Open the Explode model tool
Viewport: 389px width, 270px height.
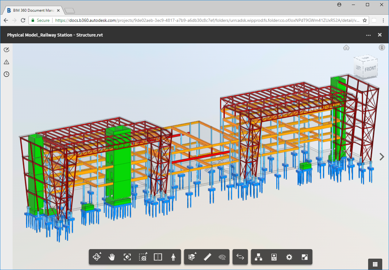click(192, 257)
